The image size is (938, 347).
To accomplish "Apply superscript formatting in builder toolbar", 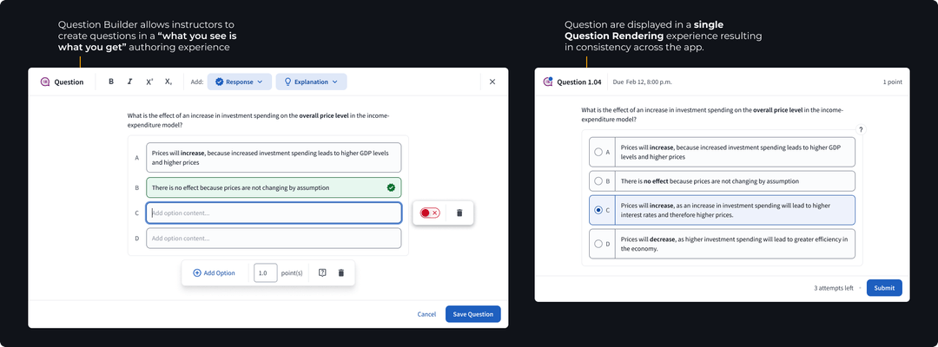I will tap(149, 82).
